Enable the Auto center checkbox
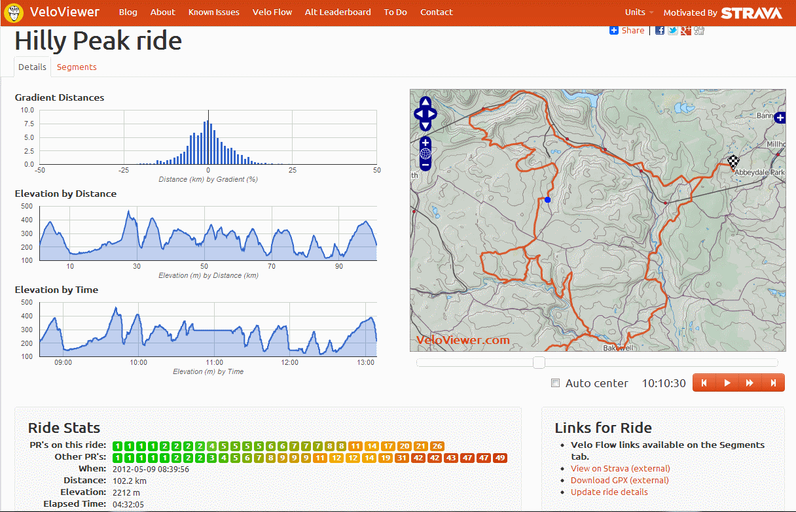This screenshot has width=796, height=512. coord(556,383)
